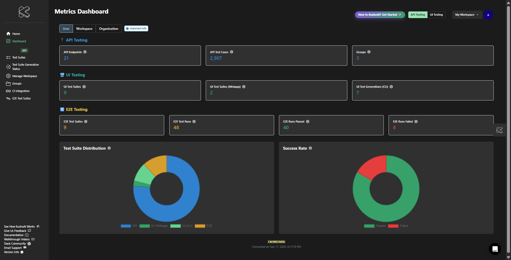Toggle UI (CLI) series in chart legend
The height and width of the screenshot is (260, 511).
[182, 226]
